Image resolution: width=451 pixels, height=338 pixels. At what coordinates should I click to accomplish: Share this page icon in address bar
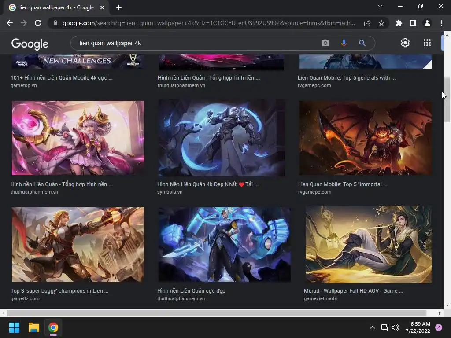pos(367,23)
